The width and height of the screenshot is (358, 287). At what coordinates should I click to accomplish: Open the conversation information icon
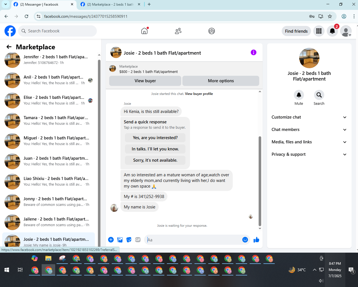(254, 52)
